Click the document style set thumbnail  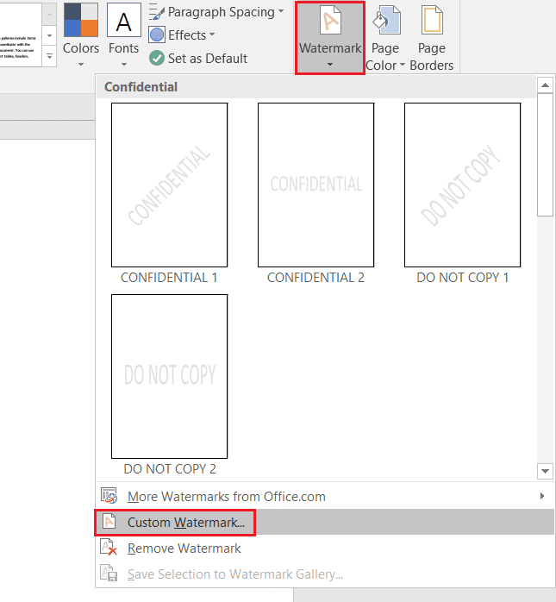click(x=21, y=35)
